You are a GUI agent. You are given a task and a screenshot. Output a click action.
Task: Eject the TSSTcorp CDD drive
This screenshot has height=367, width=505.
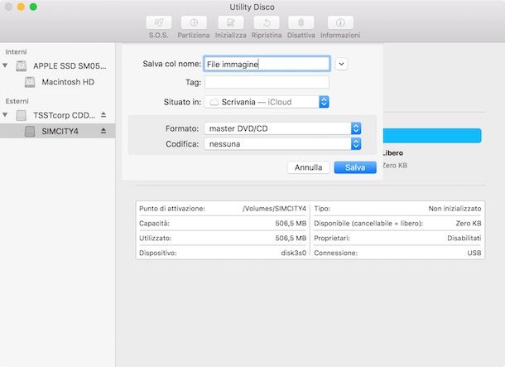pyautogui.click(x=103, y=114)
